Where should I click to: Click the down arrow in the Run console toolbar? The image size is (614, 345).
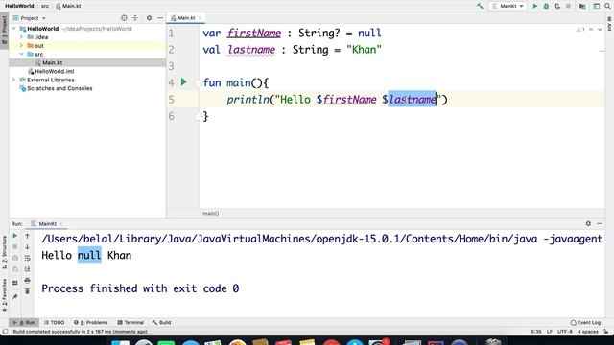click(27, 247)
